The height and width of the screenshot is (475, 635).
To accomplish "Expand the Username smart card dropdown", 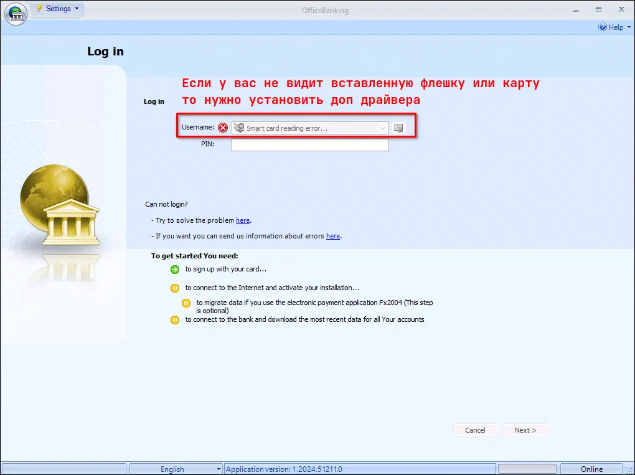I will pos(382,128).
